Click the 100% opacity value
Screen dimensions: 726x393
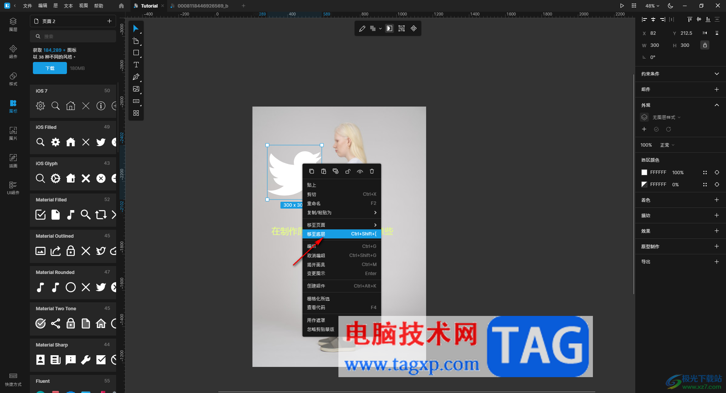pyautogui.click(x=646, y=145)
